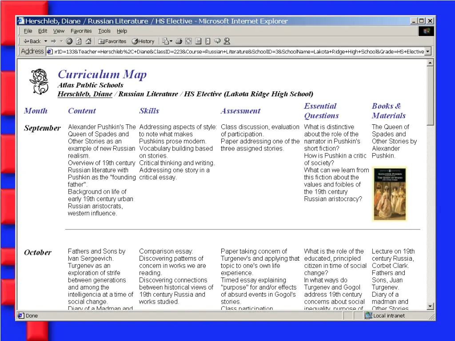The height and width of the screenshot is (341, 455).
Task: Click the scrollbar down arrow
Action: [x=430, y=306]
